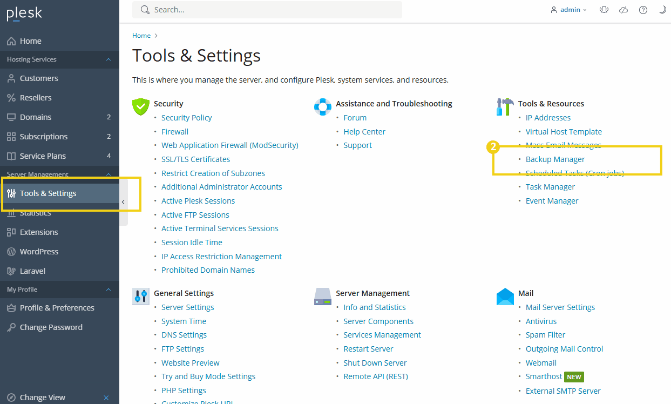Open Web Application Firewall (ModSecurity)

[230, 145]
